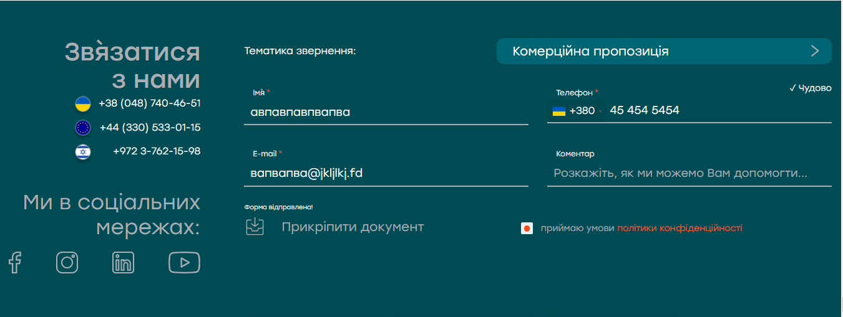Click the Ukraine flag beside +38 number
This screenshot has width=843, height=317.
[x=83, y=103]
